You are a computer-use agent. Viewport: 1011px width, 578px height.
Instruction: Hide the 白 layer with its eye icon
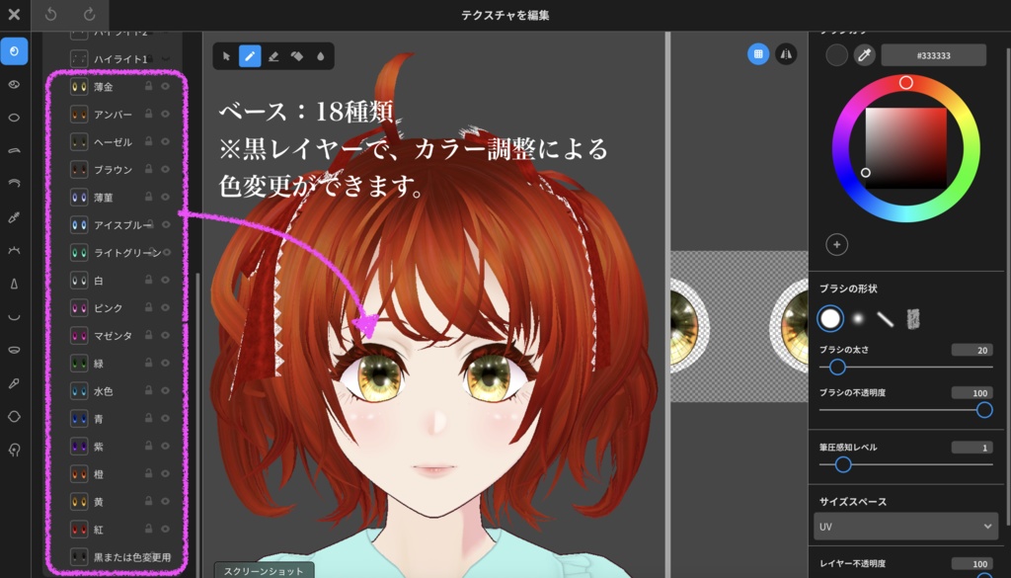[165, 280]
